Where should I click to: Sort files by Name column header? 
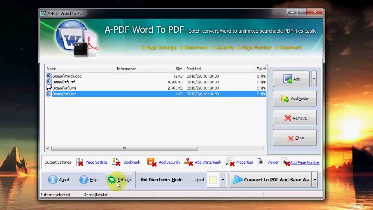[80, 69]
